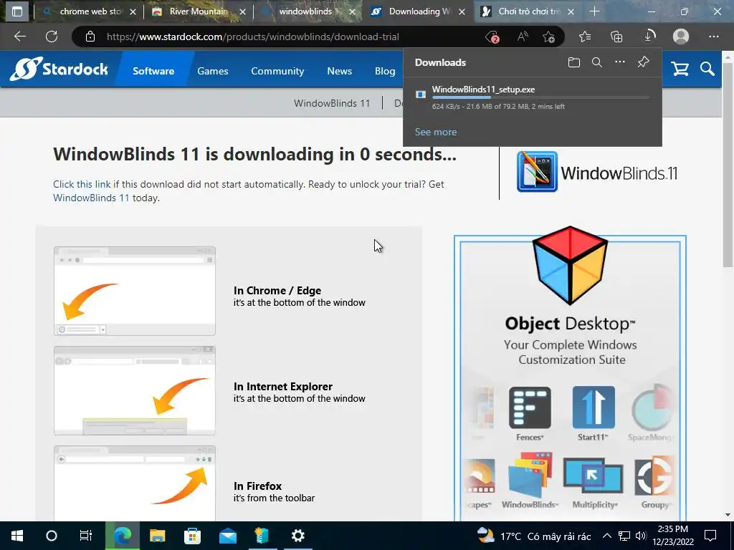734x550 pixels.
Task: Follow the 'WindowBlinds 11' purchase link
Action: click(x=91, y=198)
